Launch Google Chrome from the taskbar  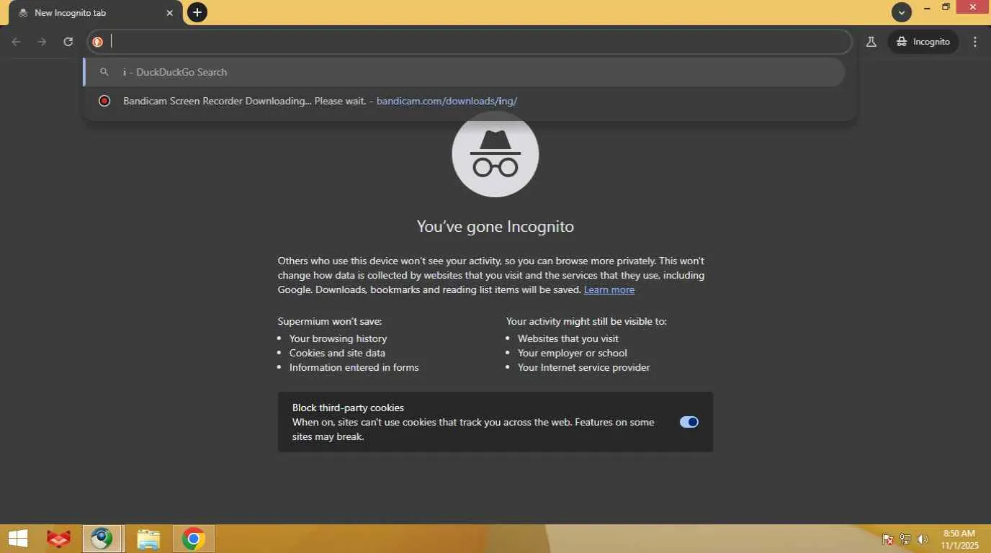(193, 539)
